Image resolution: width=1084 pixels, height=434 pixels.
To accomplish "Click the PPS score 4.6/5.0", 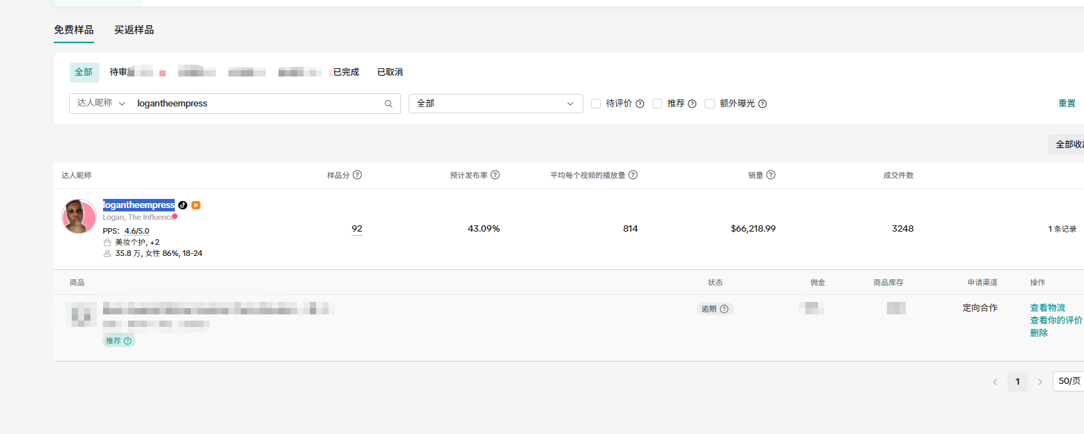I will pos(137,231).
